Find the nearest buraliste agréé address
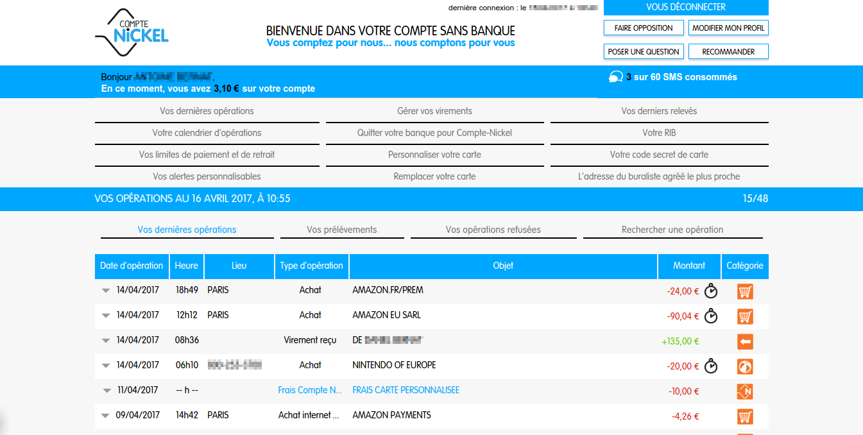 [x=659, y=176]
